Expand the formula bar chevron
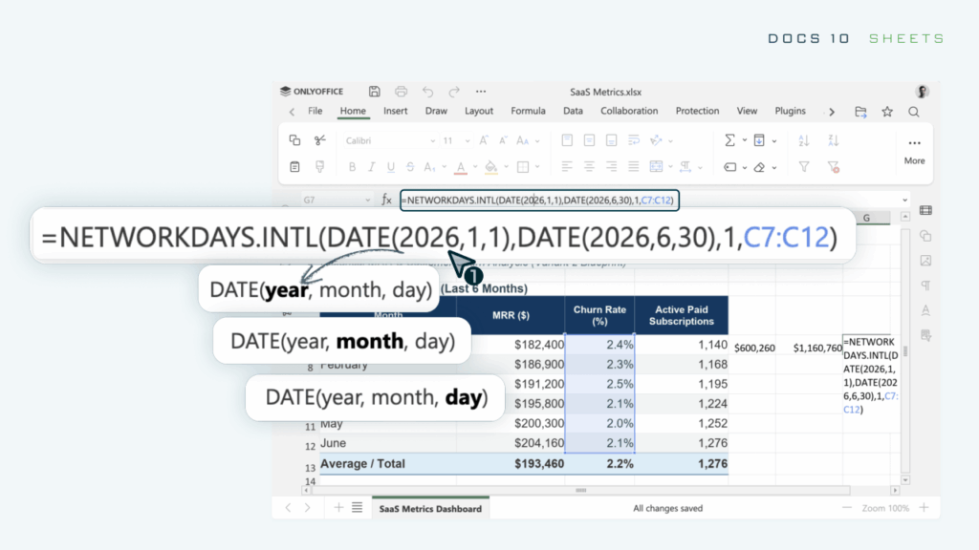This screenshot has height=550, width=979. tap(904, 201)
